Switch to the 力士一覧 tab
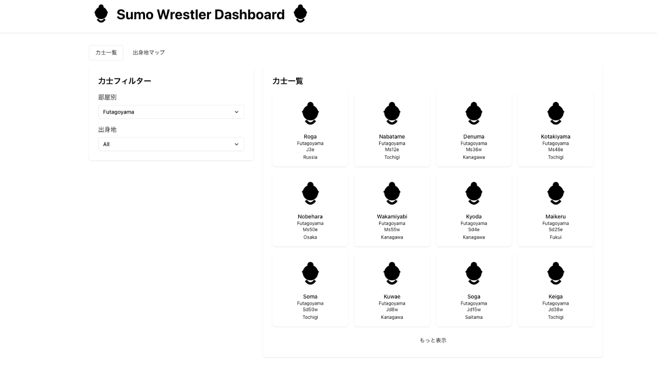Screen dimensions: 657x370 coord(106,53)
